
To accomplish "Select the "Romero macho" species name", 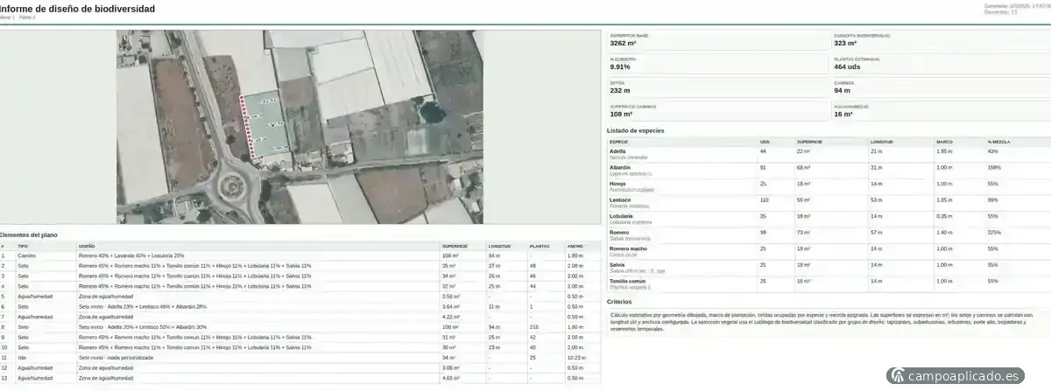I will coord(628,248).
